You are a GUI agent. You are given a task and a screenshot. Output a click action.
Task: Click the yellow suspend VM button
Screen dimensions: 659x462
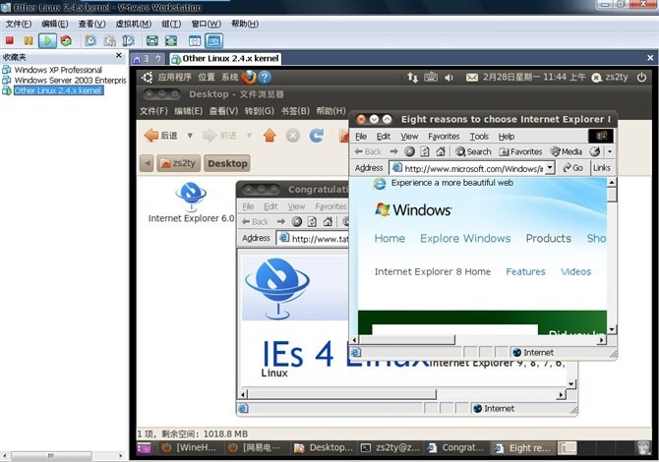(29, 40)
